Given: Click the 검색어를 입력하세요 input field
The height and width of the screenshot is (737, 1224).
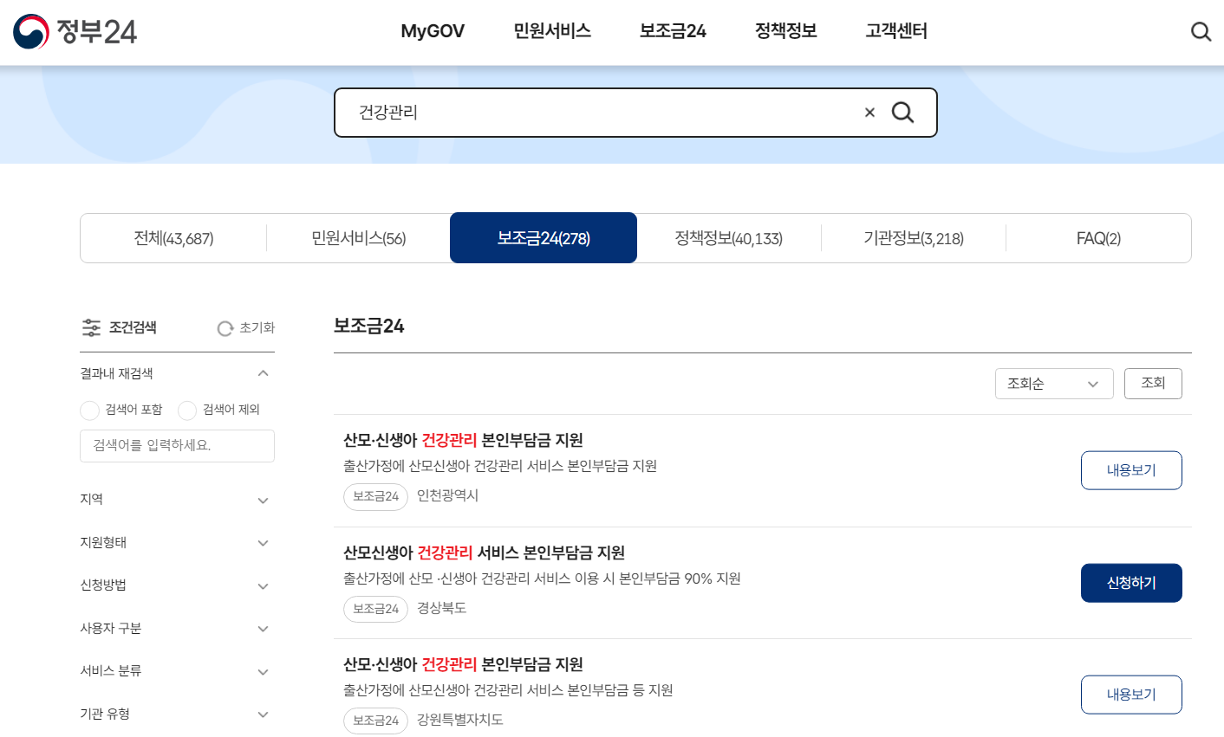Looking at the screenshot, I should 177,446.
